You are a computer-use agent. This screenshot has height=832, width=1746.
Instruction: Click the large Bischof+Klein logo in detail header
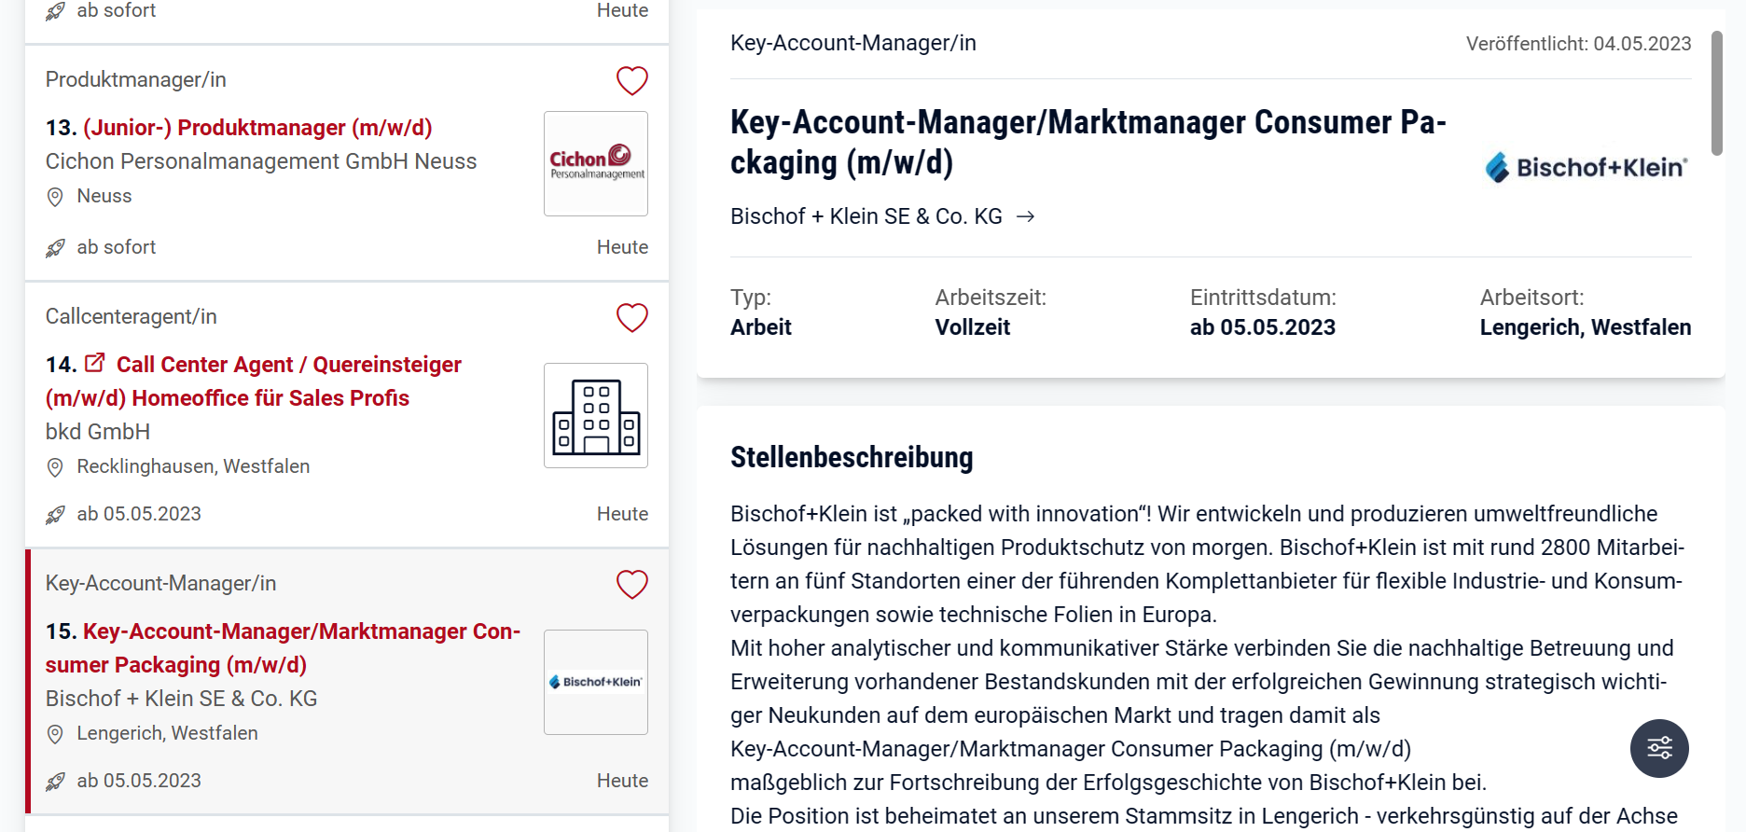tap(1587, 167)
